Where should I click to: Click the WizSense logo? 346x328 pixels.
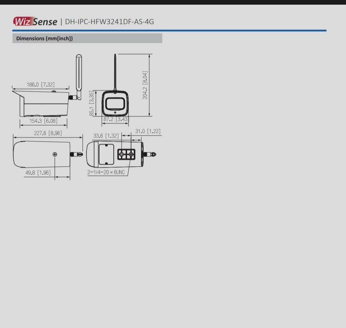pos(35,22)
